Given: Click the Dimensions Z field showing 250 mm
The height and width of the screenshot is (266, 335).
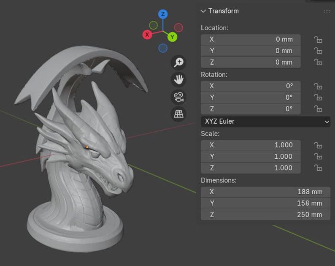Looking at the screenshot, I should pyautogui.click(x=265, y=214).
